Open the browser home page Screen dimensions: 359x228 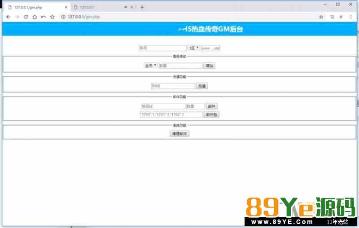click(35, 17)
